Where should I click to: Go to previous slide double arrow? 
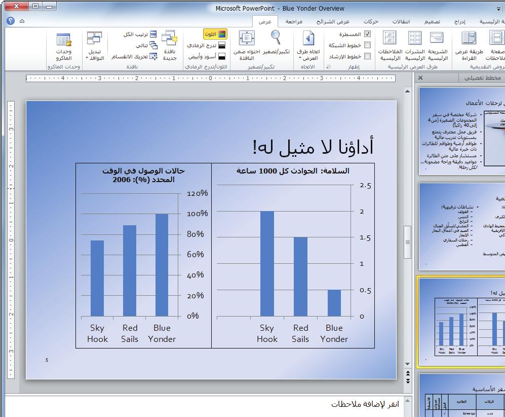click(407, 373)
